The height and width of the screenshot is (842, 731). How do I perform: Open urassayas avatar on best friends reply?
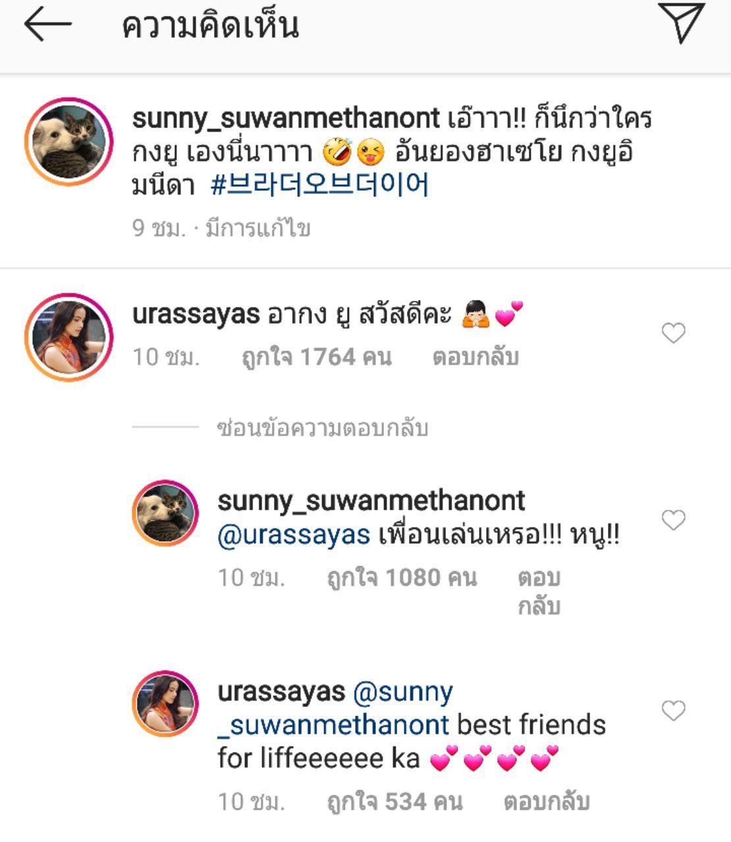[165, 705]
